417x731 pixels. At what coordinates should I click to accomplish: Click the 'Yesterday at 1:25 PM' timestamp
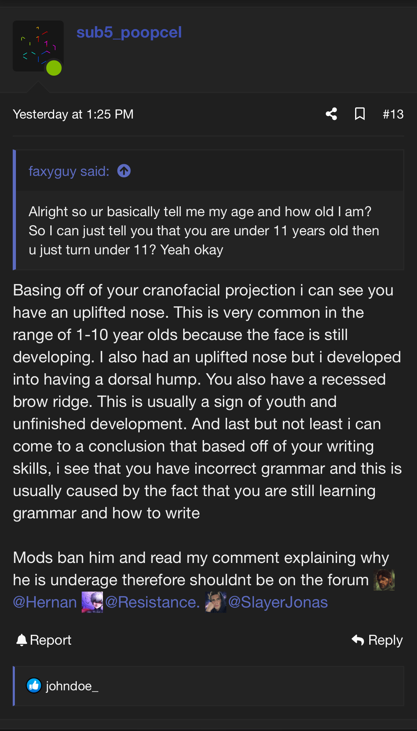point(73,114)
